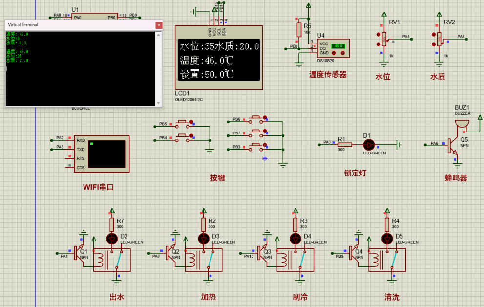Click the upper red arrow on RV1 potentiometer
Screen dimensions: 484x307
point(379,35)
